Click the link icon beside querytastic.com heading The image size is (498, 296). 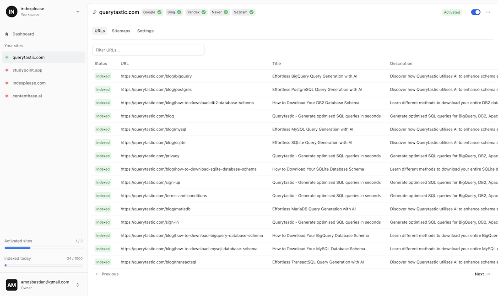[x=94, y=12]
